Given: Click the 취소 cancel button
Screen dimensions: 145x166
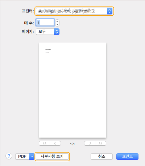Looking at the screenshot, I should [x=101, y=157].
